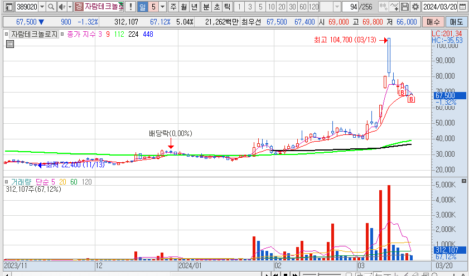The image size is (469, 276).
Task: Click the 거래량 volume indicator label
Action: (21, 182)
